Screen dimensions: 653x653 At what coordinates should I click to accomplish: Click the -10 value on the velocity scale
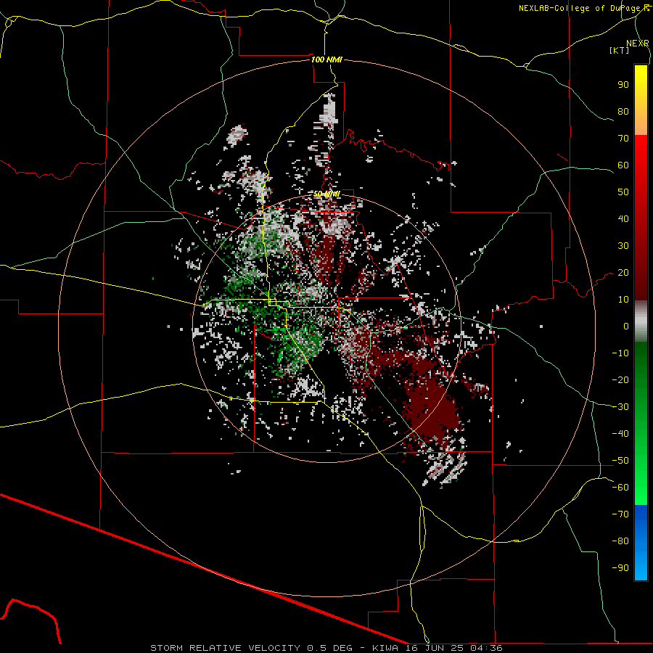tap(620, 353)
